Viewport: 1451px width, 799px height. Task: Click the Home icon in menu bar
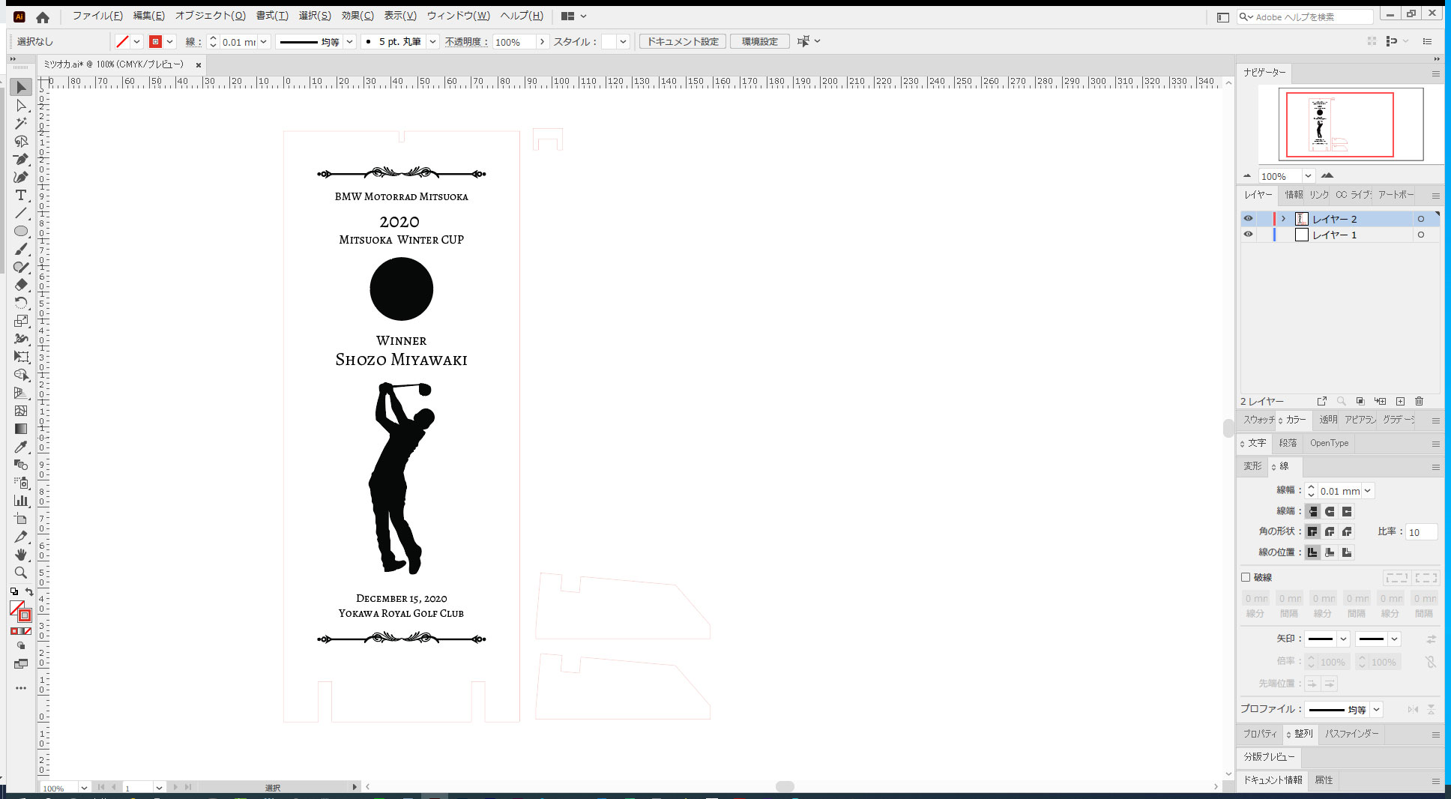coord(43,16)
